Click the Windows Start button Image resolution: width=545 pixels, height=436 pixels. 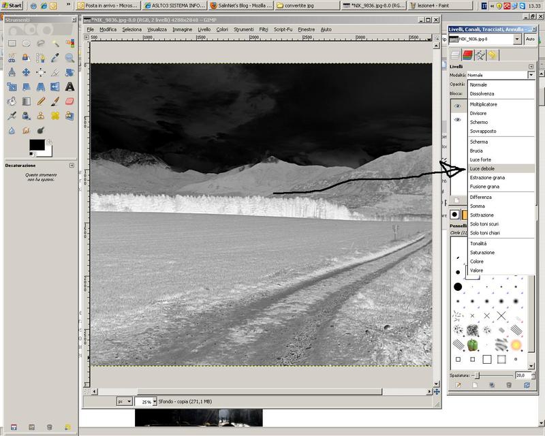12,5
